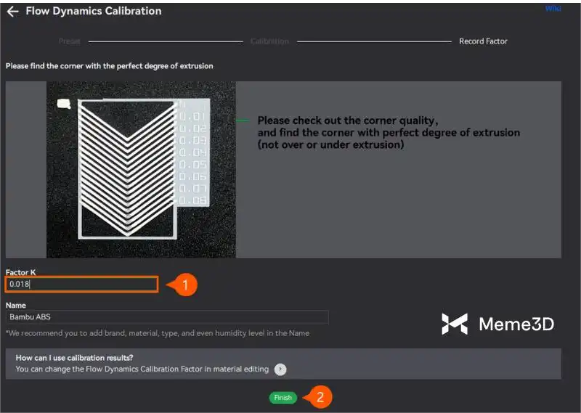Screen dimensions: 581x413
Task: Focus the Factor K input field
Action: 81,285
